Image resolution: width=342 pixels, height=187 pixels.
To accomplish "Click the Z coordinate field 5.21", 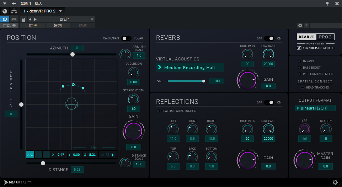I will (91, 155).
